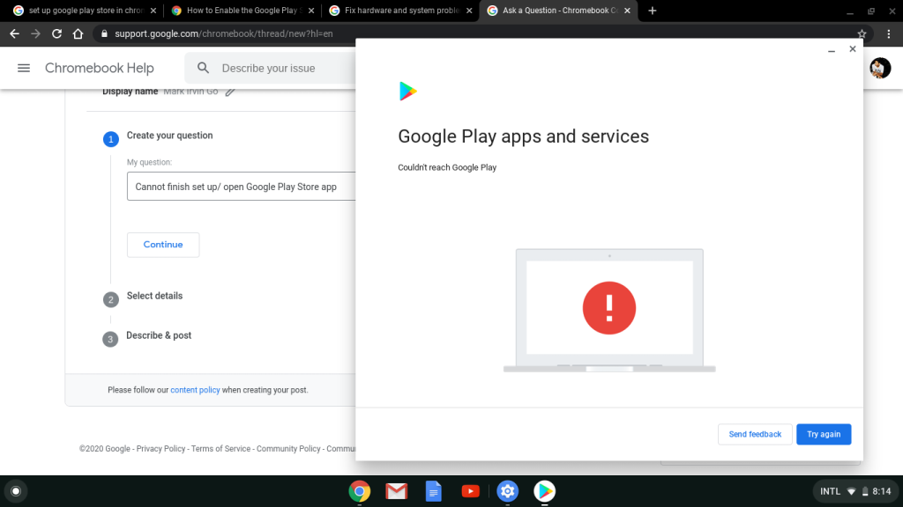Image resolution: width=903 pixels, height=507 pixels.
Task: Open a new browser tab
Action: pos(652,11)
